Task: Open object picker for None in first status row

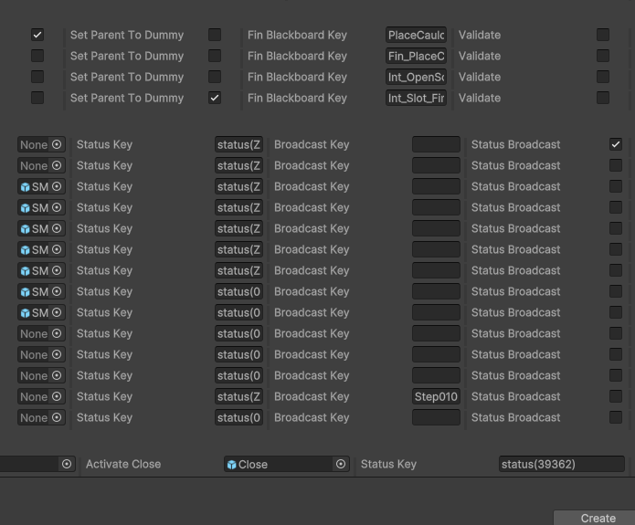Action: [x=57, y=144]
